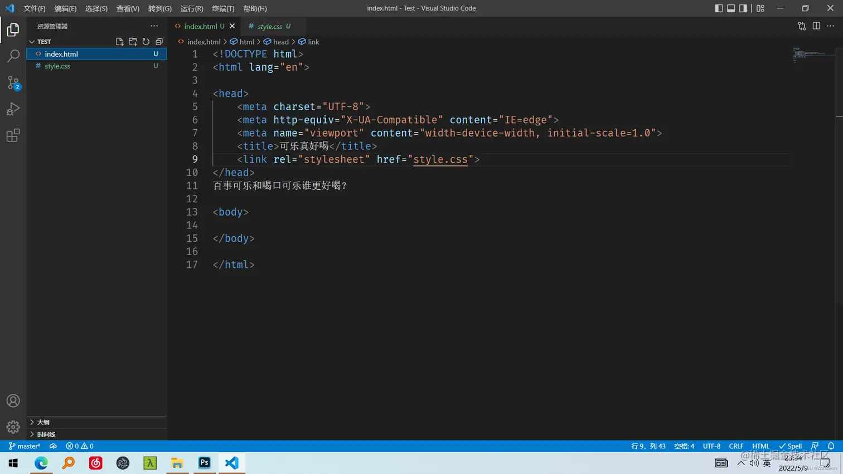Image resolution: width=843 pixels, height=474 pixels.
Task: Open errors and warnings count in status bar
Action: pyautogui.click(x=80, y=446)
